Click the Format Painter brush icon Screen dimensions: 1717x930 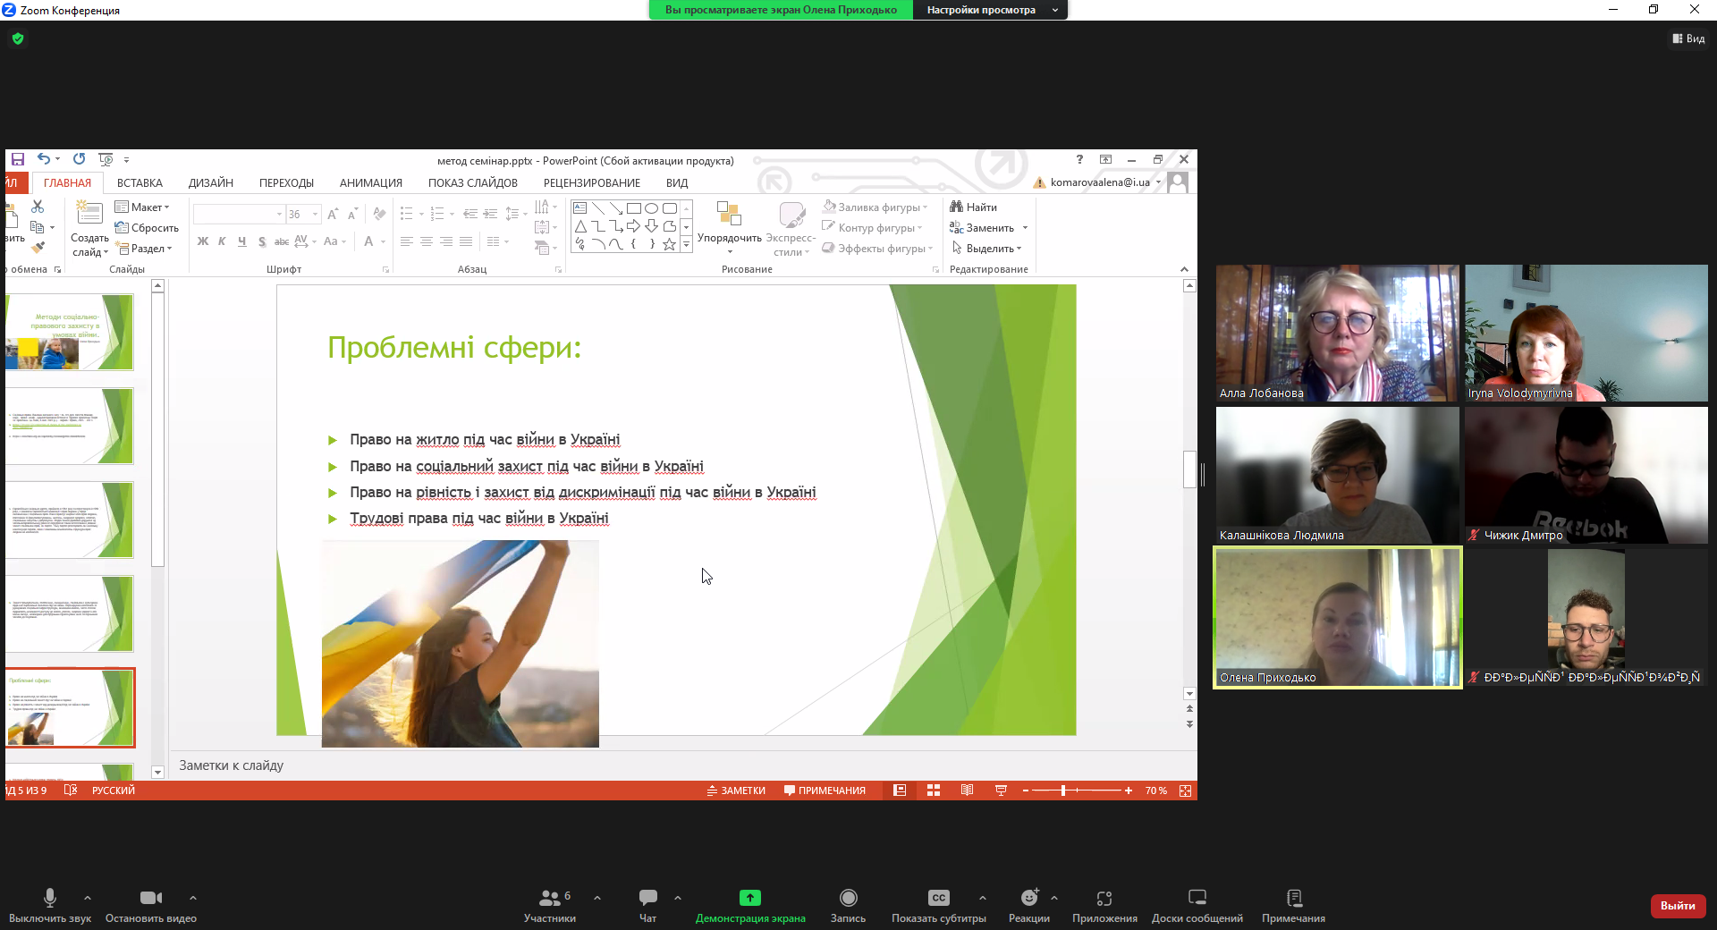pos(38,248)
